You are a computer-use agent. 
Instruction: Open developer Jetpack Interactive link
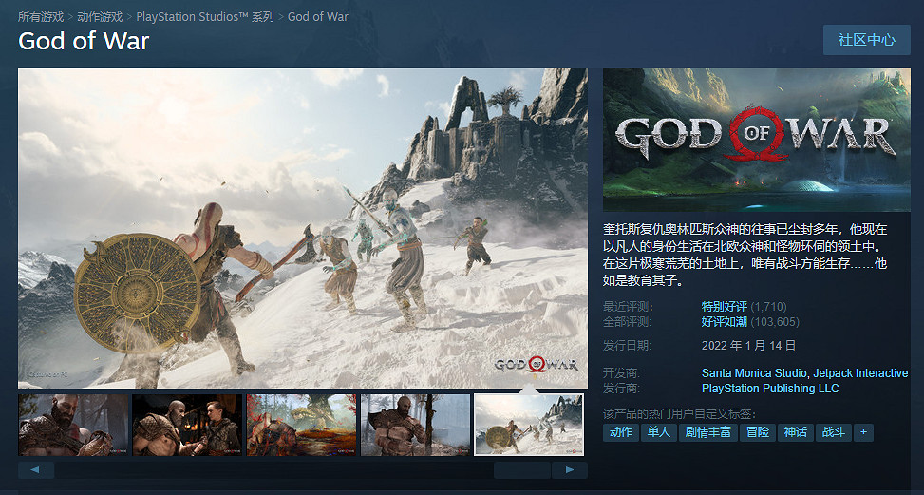point(861,373)
